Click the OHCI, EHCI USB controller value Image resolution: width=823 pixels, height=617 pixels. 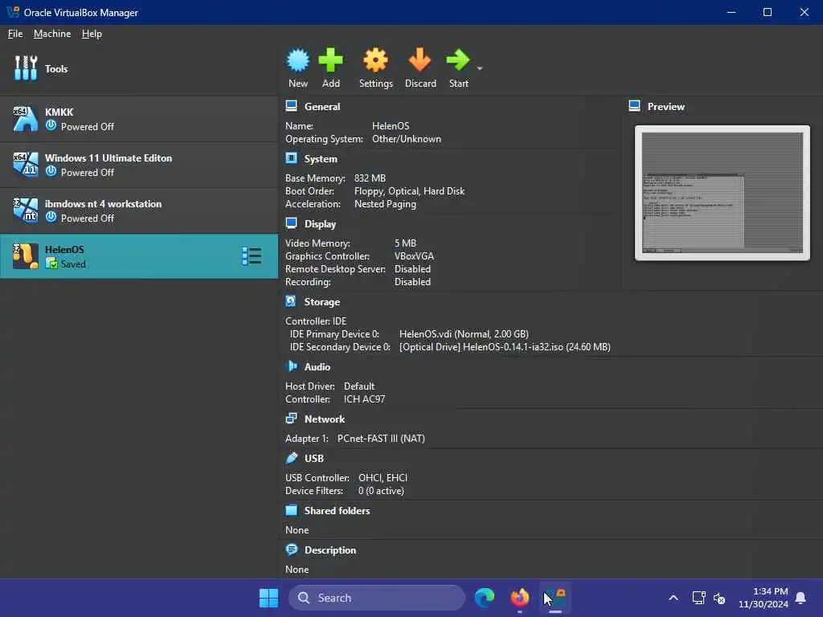pyautogui.click(x=383, y=477)
